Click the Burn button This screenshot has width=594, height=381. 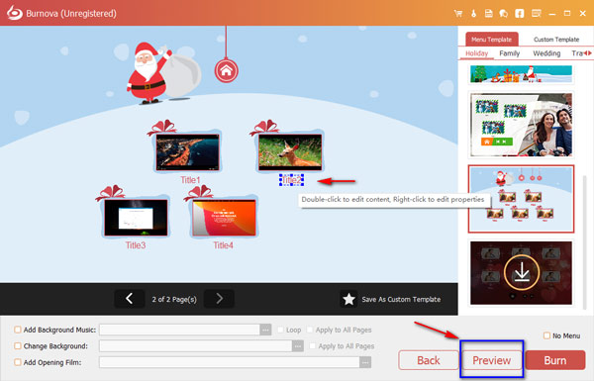(x=555, y=360)
